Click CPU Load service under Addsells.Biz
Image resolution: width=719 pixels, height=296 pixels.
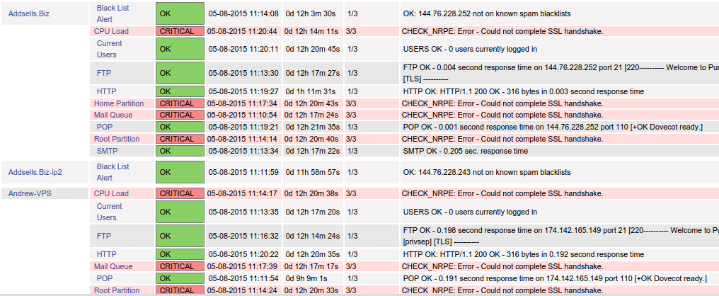click(111, 32)
